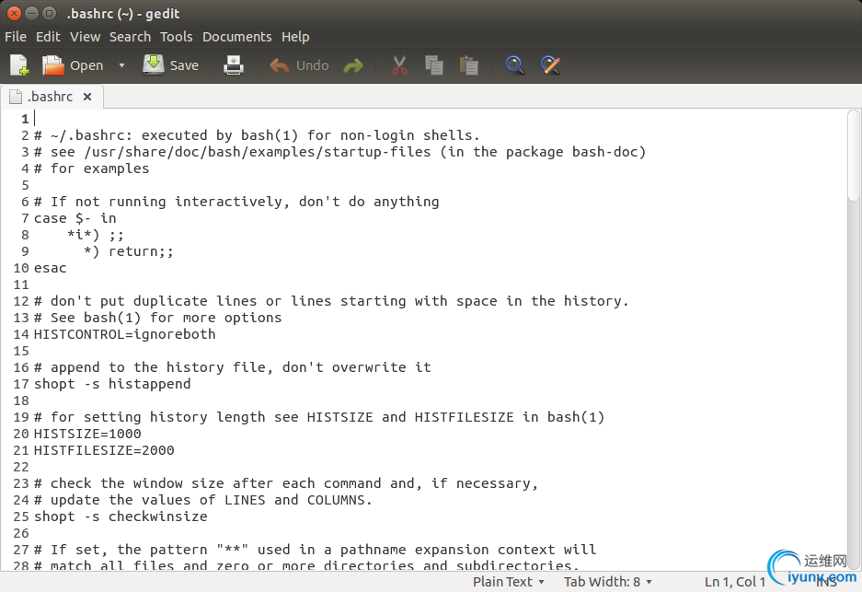Click the 'don't put duplicate lines' comment
The width and height of the screenshot is (862, 592).
coord(331,301)
